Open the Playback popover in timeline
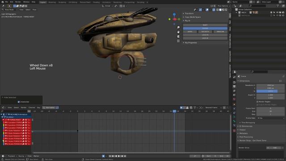This screenshot has height=161, width=286. tap(13, 156)
